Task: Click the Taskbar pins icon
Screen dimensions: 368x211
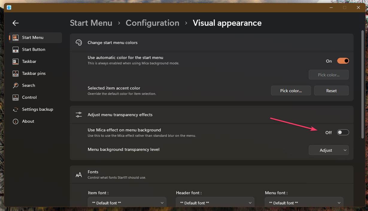Action: tap(16, 74)
